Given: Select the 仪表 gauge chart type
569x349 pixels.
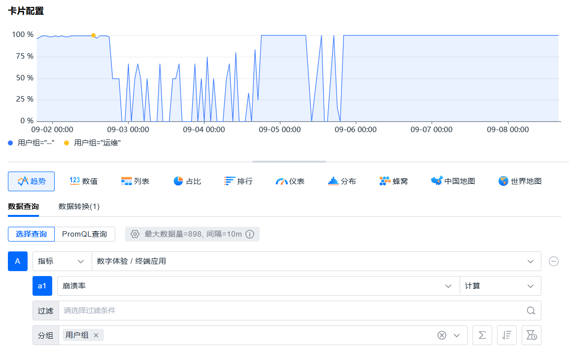Looking at the screenshot, I should pos(290,181).
